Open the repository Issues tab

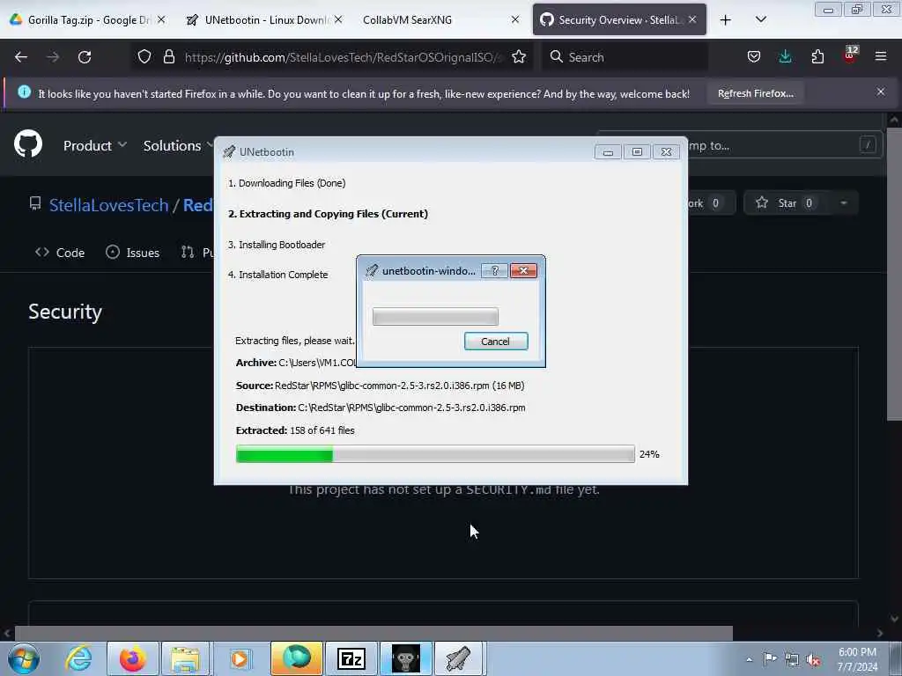133,253
